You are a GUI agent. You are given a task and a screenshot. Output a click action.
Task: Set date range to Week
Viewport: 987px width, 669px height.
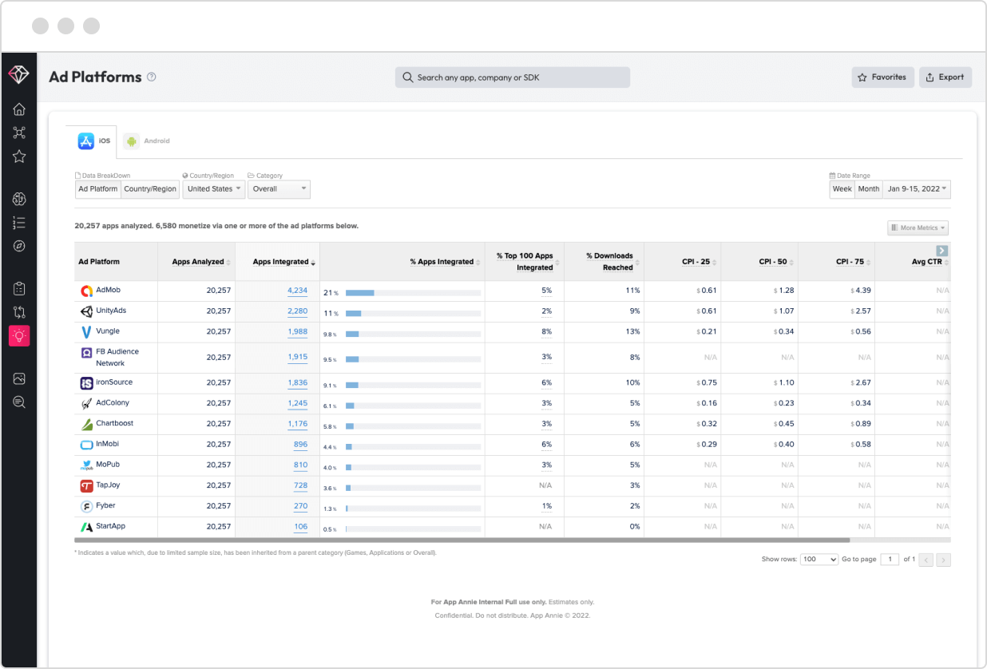pos(842,189)
